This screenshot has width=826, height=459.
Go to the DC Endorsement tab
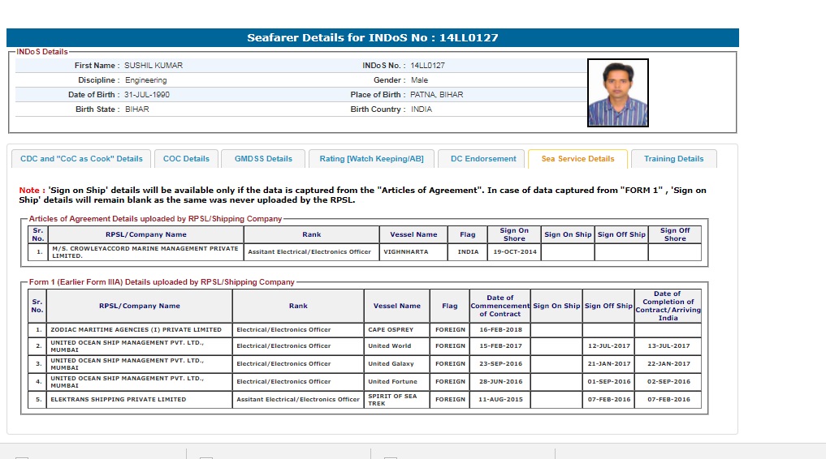click(483, 159)
